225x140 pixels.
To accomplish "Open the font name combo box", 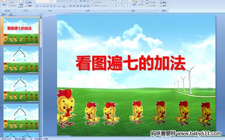I will coord(43,2).
